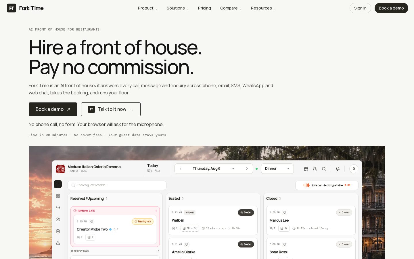Open the D user avatar
The height and width of the screenshot is (259, 414).
354,169
